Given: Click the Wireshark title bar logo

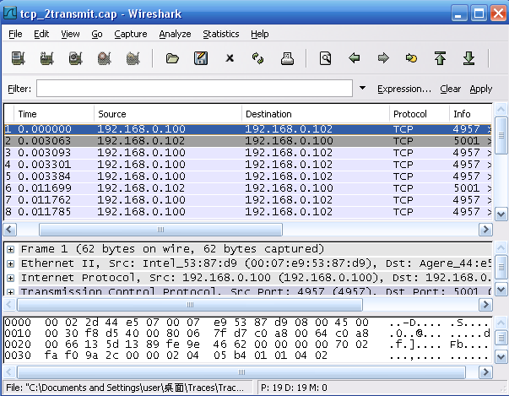Looking at the screenshot, I should coord(10,13).
